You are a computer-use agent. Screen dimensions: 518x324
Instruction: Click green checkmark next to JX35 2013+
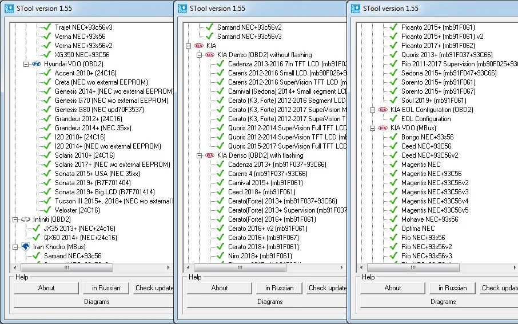(x=37, y=228)
